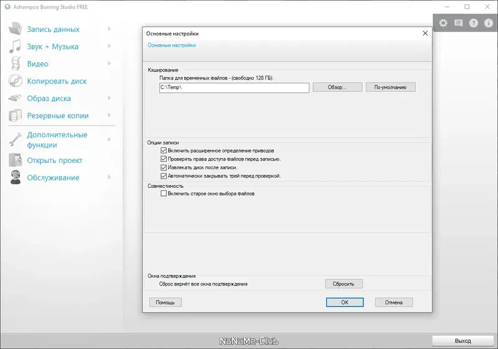The width and height of the screenshot is (498, 349).
Task: Open Дополнительные функции menu item
Action: click(x=57, y=139)
